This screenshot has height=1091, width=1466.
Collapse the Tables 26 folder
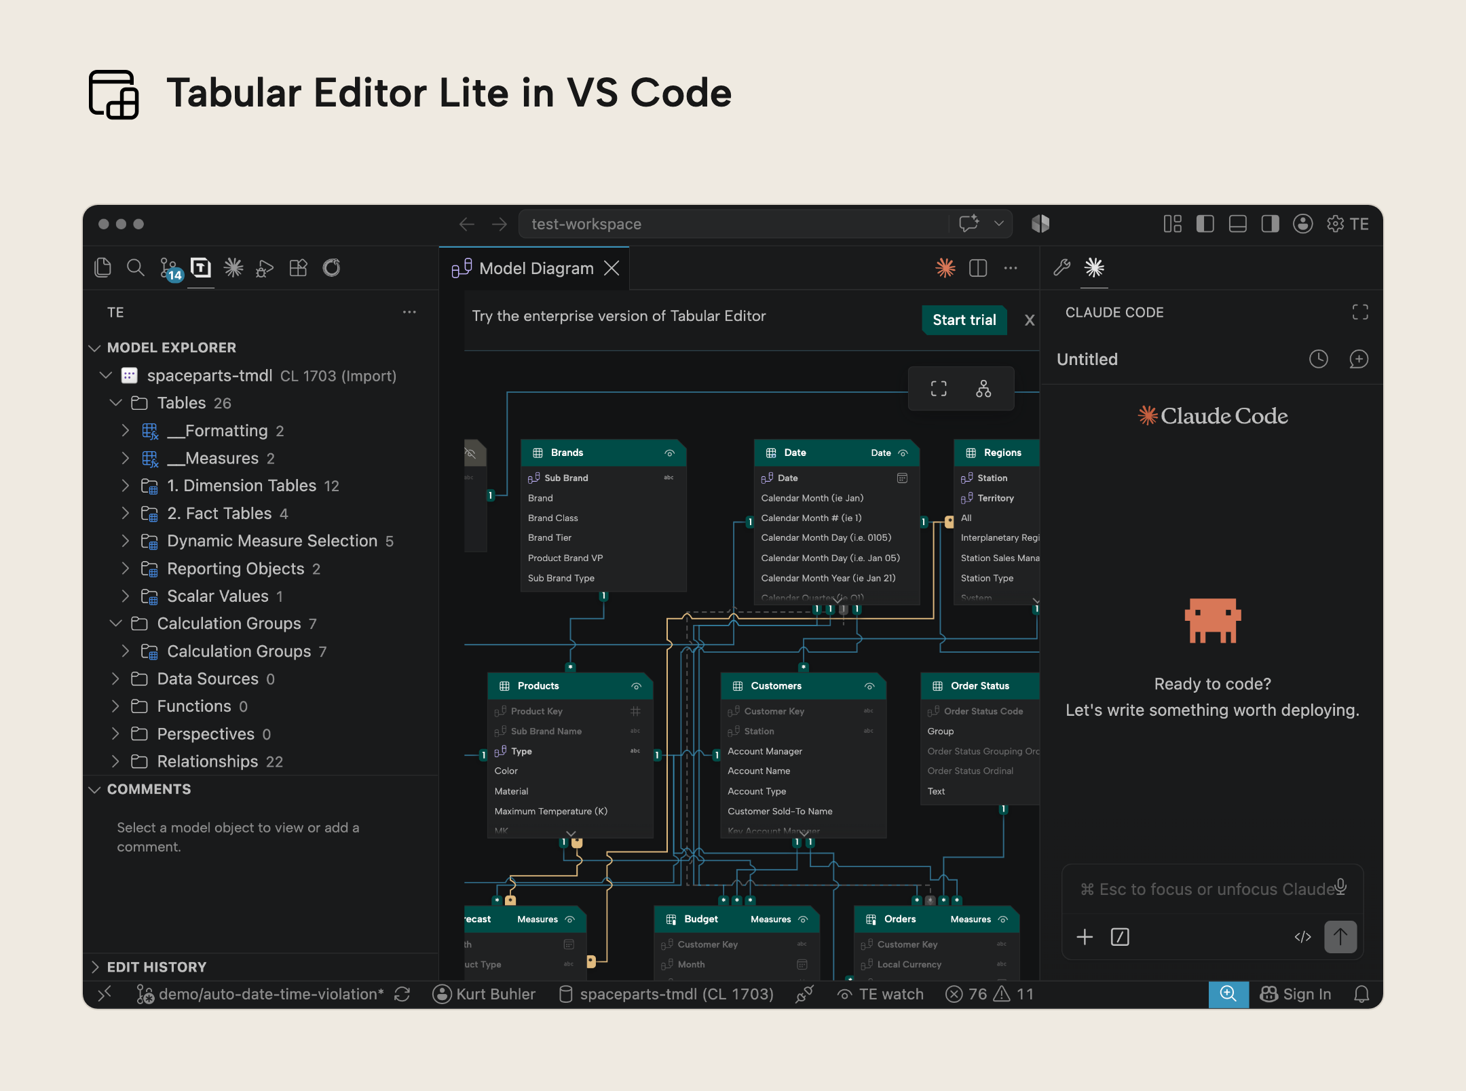click(115, 402)
